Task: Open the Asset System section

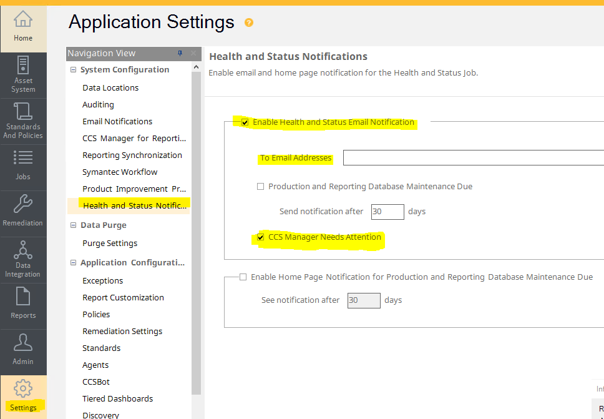Action: tap(23, 74)
